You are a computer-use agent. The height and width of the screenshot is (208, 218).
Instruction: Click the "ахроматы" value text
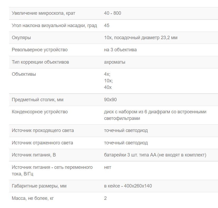(x=115, y=62)
